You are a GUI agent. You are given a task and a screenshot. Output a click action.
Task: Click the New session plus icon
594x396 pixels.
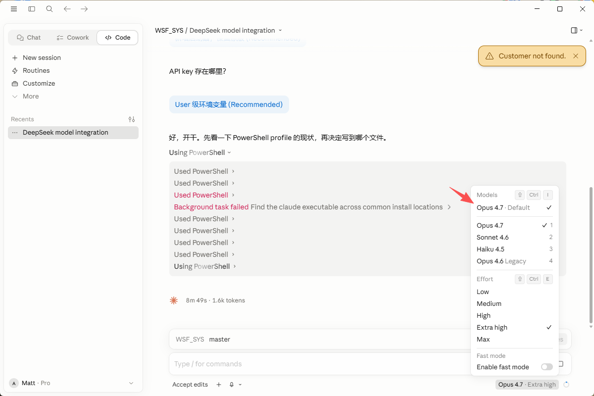15,58
